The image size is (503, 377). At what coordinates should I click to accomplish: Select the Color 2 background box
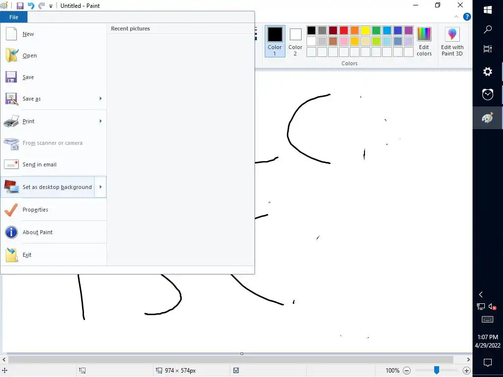tap(295, 41)
